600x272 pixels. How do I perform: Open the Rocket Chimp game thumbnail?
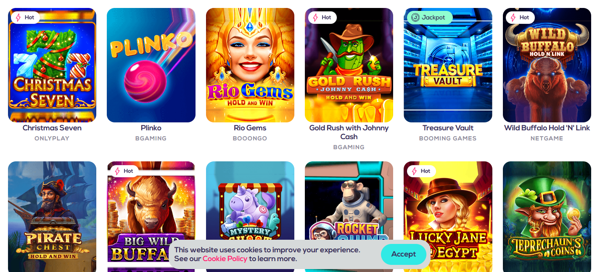click(x=349, y=201)
